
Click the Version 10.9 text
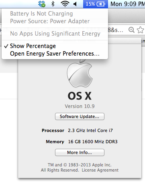[80, 106]
